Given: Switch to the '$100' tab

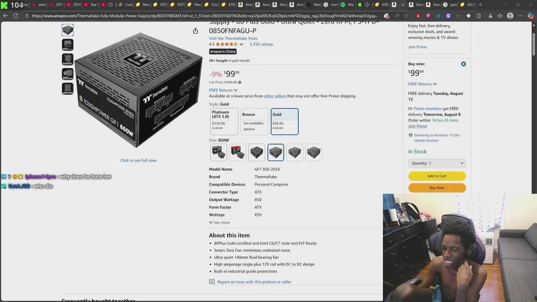Looking at the screenshot, I should pyautogui.click(x=229, y=5).
